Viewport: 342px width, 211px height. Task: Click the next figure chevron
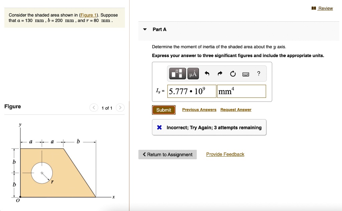tap(120, 108)
